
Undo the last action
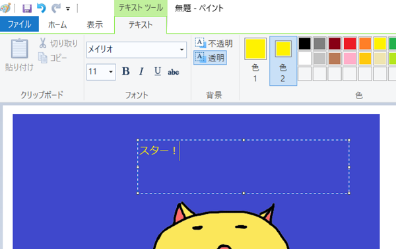point(42,9)
